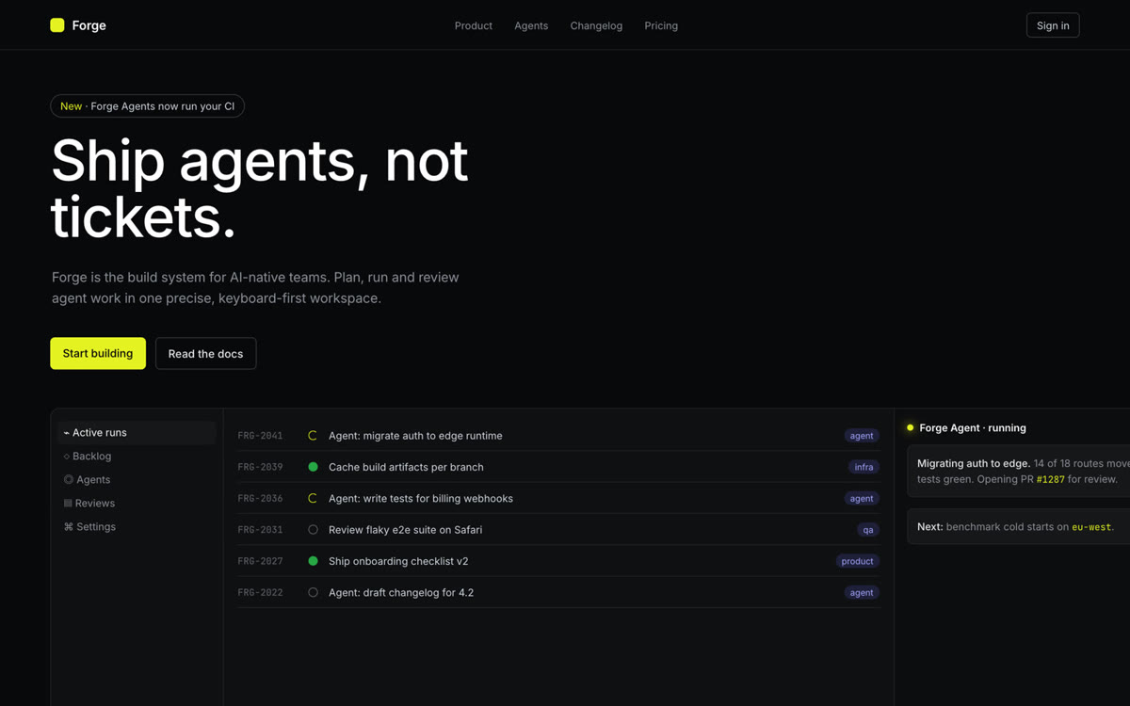Click the Settings command-key icon
This screenshot has height=706, width=1130.
click(x=68, y=527)
